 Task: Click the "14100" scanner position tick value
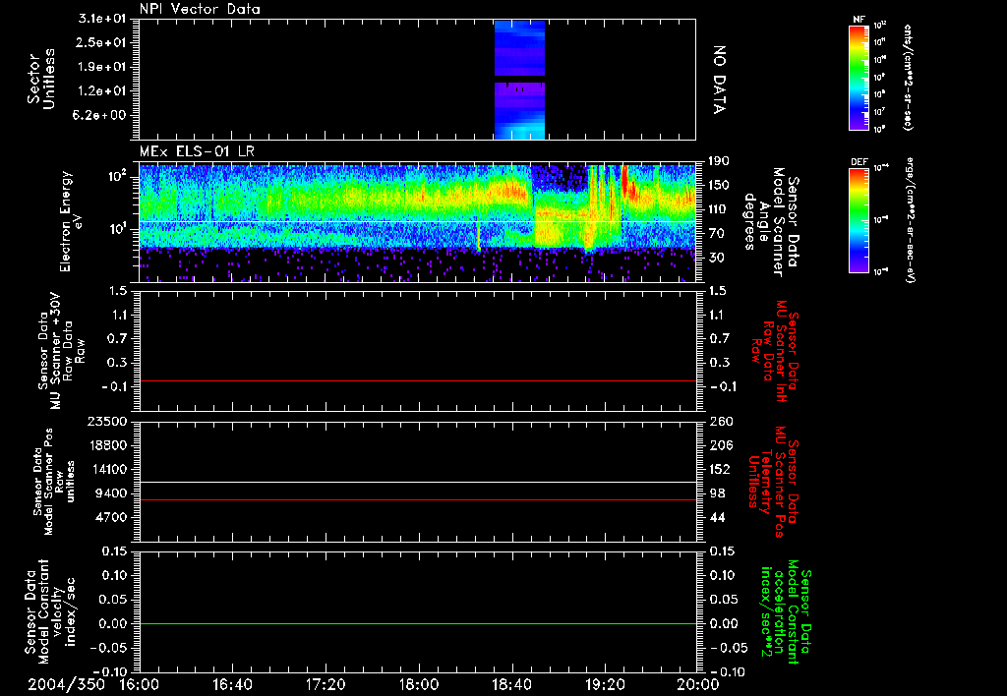coord(106,469)
